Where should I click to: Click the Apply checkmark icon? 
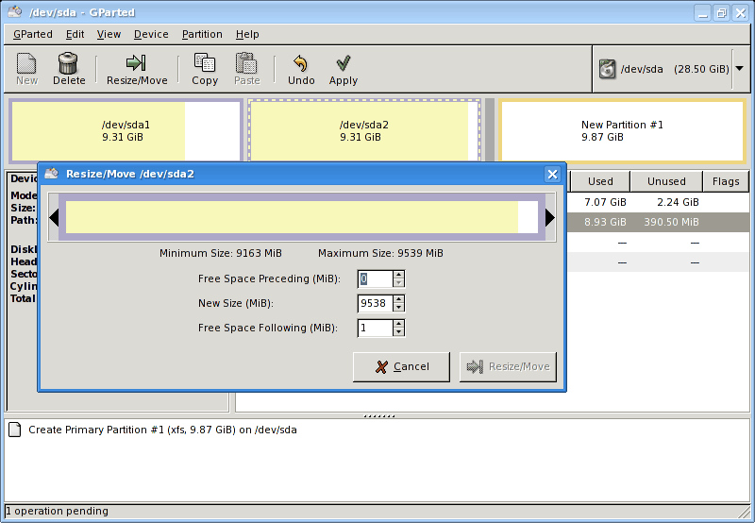[344, 63]
